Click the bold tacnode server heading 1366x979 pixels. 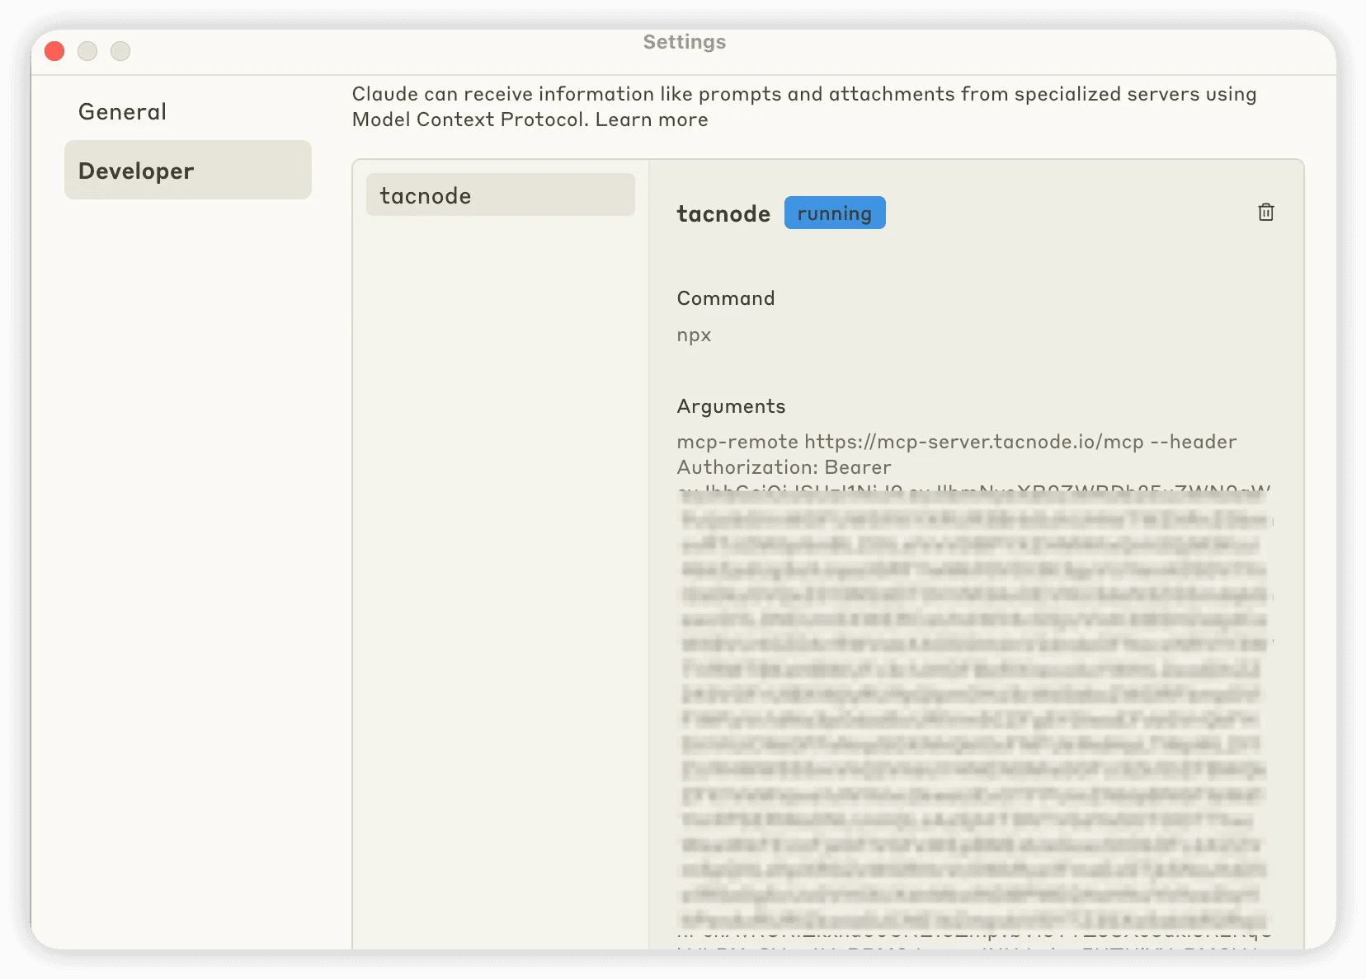(x=723, y=214)
